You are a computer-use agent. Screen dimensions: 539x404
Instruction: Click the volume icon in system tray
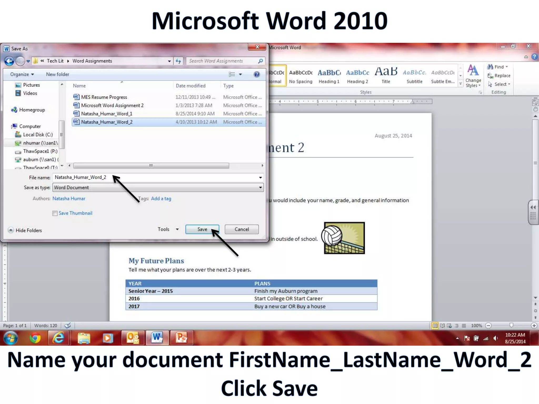(496, 338)
